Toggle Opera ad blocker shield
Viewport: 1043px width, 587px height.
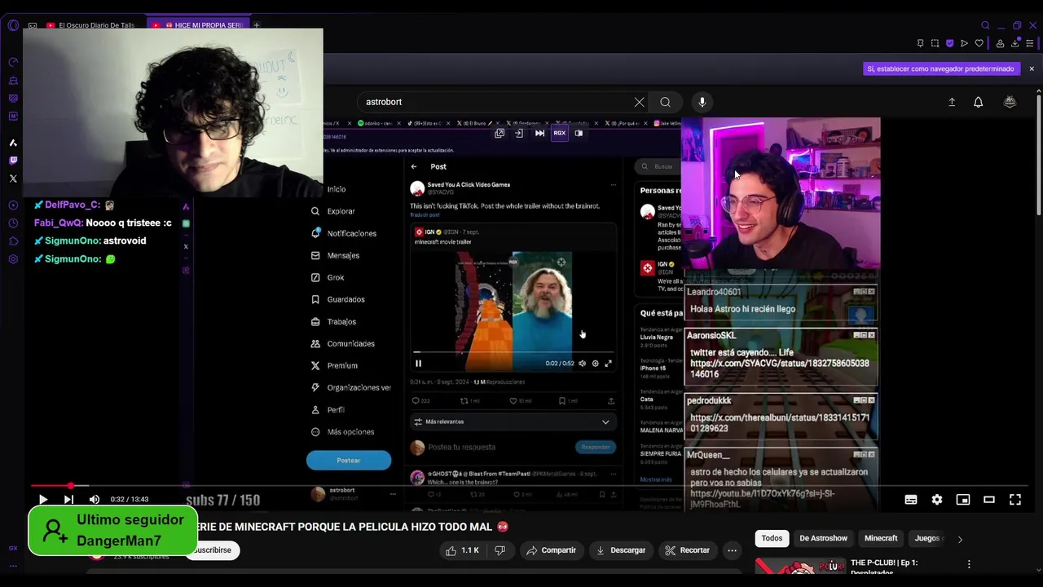[949, 43]
